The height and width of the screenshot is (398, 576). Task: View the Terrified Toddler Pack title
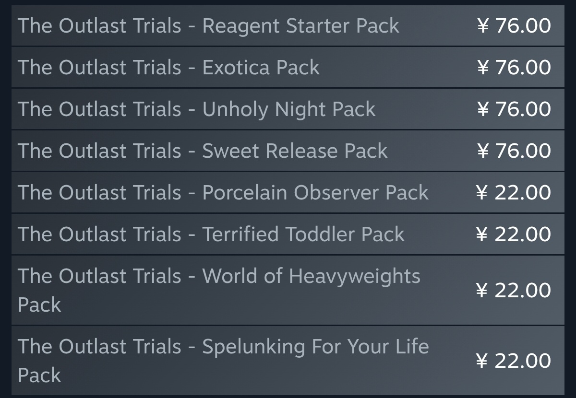pos(211,234)
